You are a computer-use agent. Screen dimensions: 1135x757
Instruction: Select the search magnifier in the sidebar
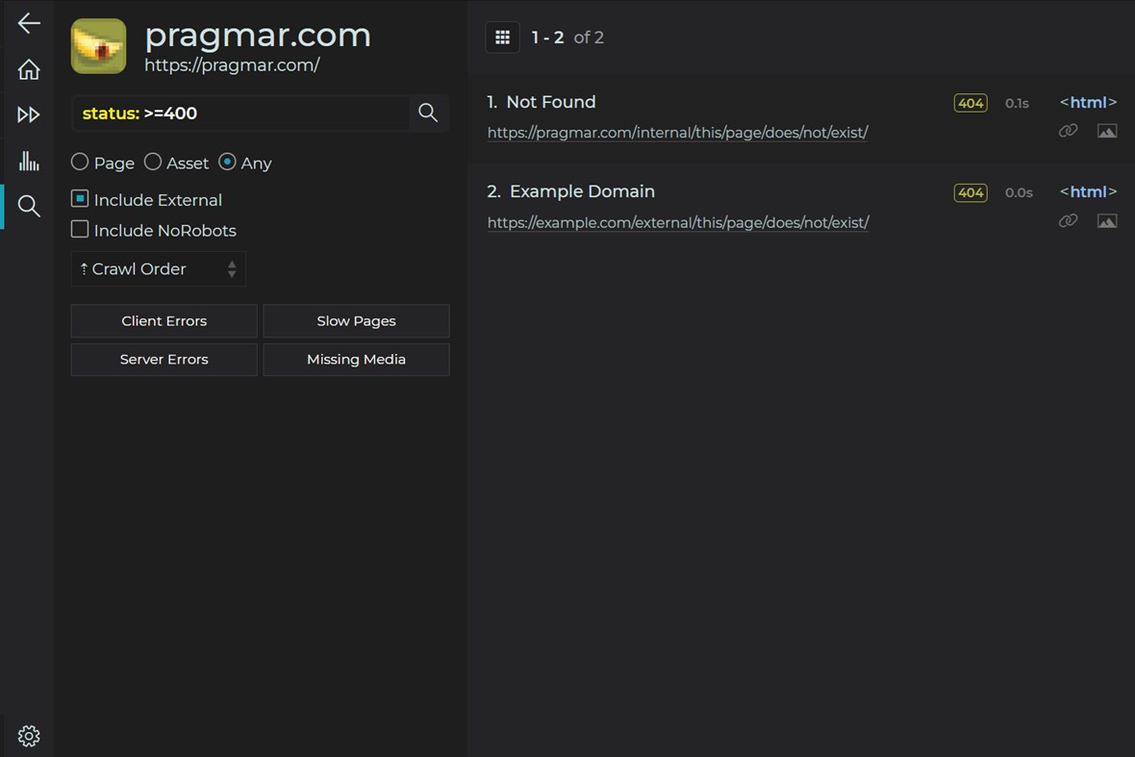[28, 206]
